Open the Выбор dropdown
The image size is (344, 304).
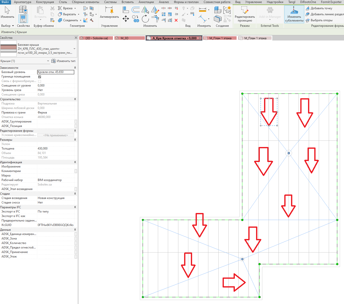point(7,26)
